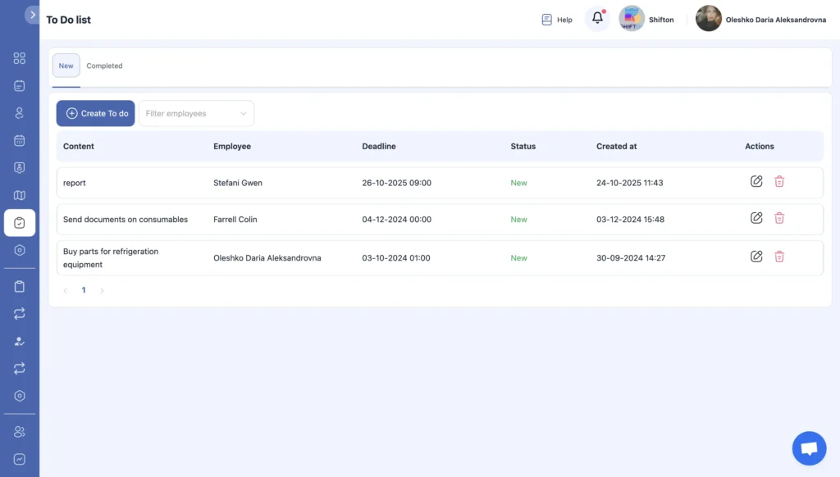Image resolution: width=840 pixels, height=477 pixels.
Task: Switch to the Completed tab
Action: (104, 66)
